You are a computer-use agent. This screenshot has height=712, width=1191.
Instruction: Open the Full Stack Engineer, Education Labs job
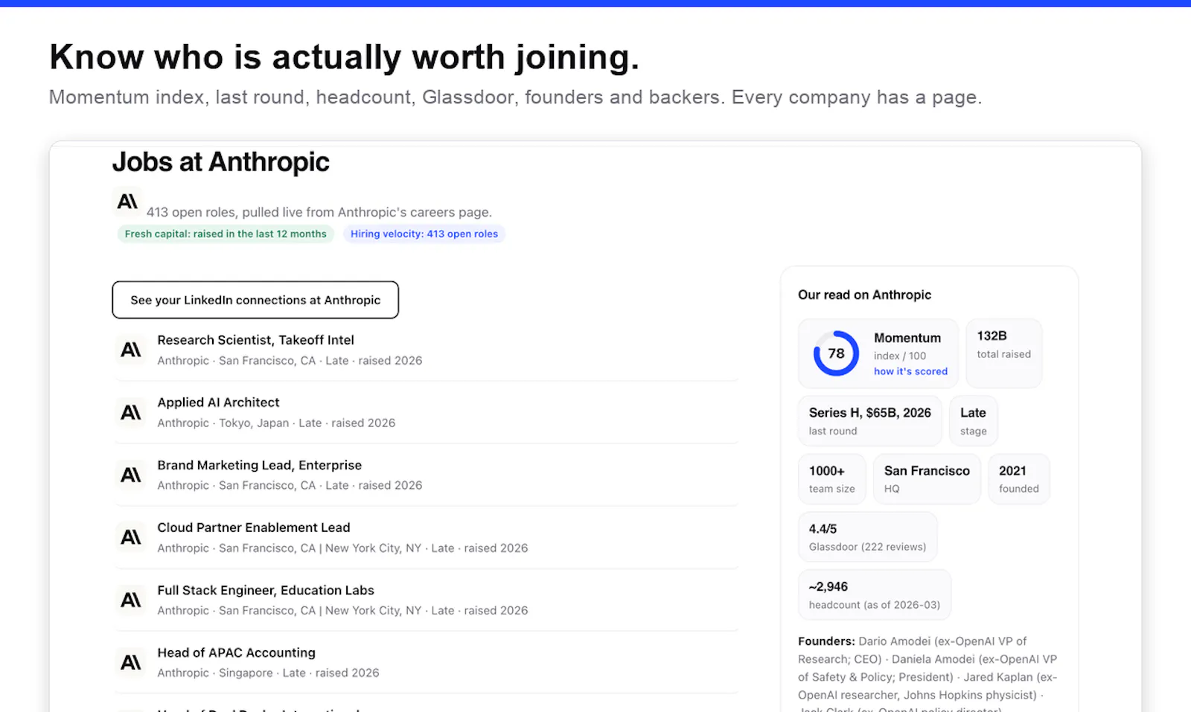(266, 590)
